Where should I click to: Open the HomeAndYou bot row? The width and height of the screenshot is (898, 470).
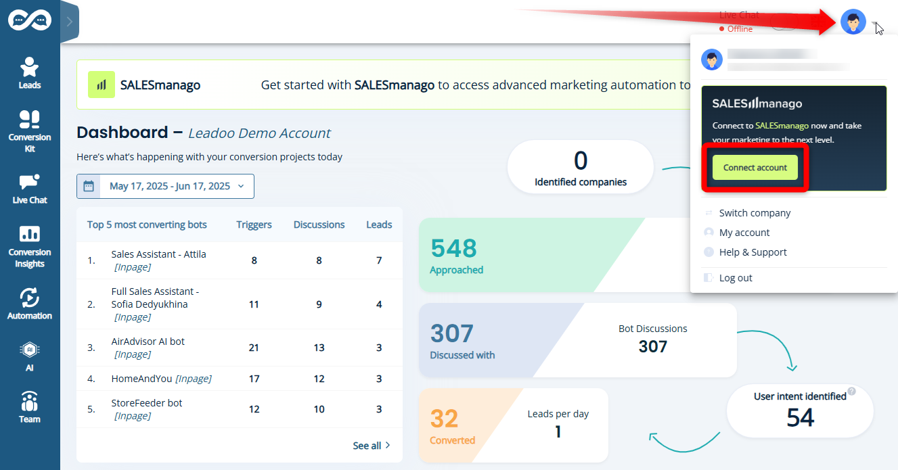[x=240, y=379]
